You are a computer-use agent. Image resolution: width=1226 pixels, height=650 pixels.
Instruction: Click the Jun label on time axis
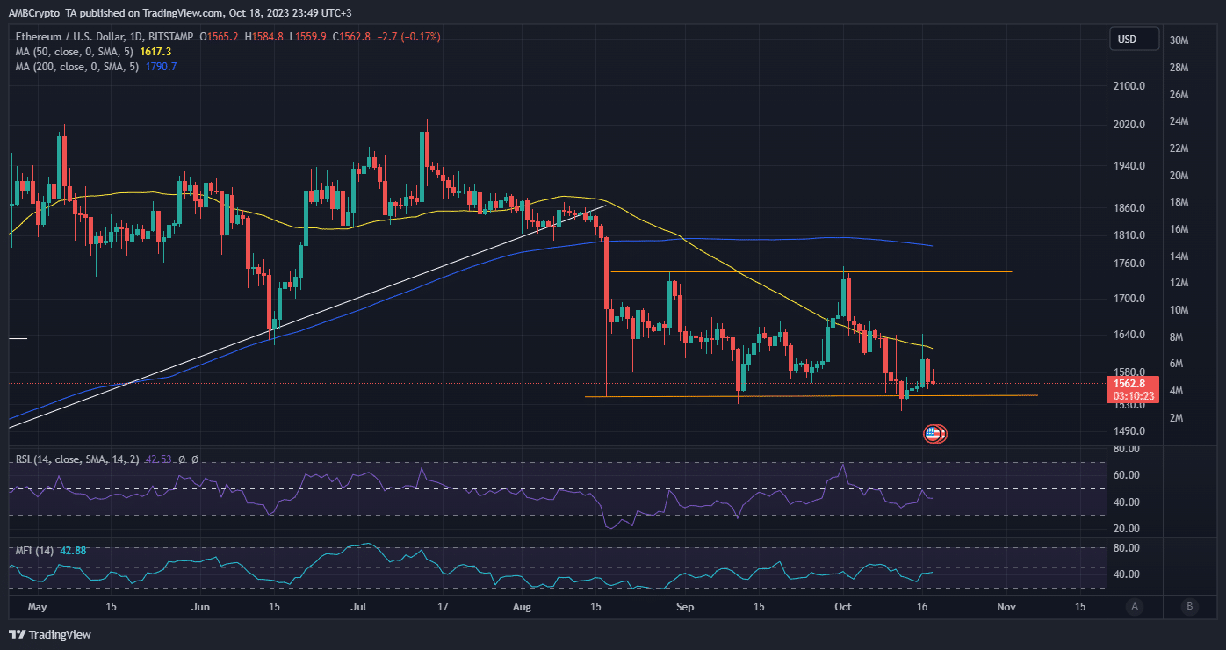tap(201, 606)
